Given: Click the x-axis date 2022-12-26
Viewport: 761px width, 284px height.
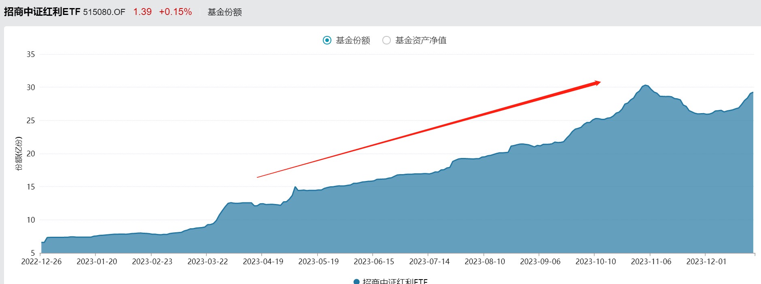Looking at the screenshot, I should pyautogui.click(x=41, y=261).
